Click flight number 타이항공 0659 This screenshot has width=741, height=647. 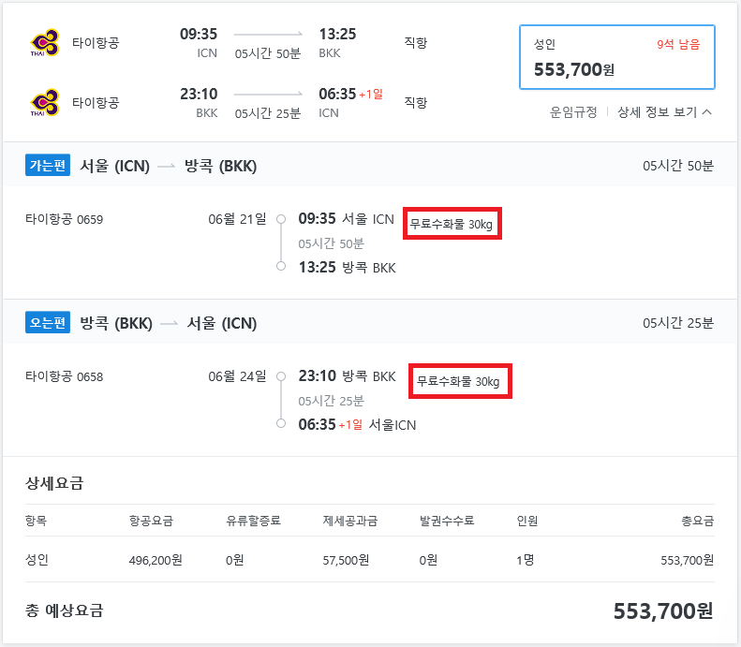[x=65, y=220]
